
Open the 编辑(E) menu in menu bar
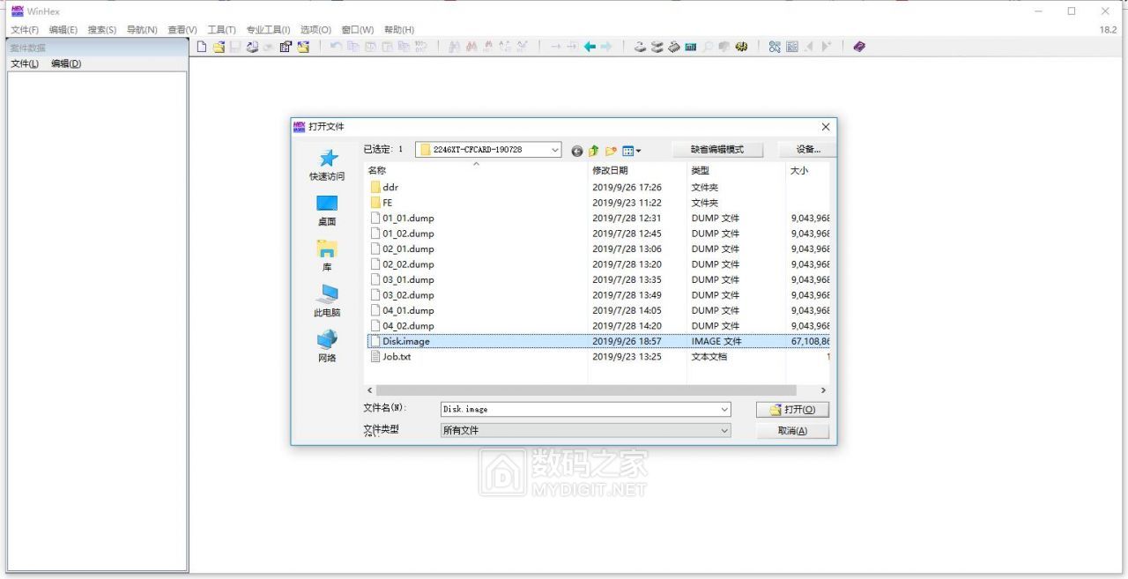click(x=63, y=30)
